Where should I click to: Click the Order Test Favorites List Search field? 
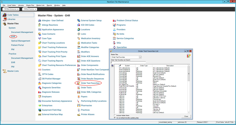click(x=128, y=62)
